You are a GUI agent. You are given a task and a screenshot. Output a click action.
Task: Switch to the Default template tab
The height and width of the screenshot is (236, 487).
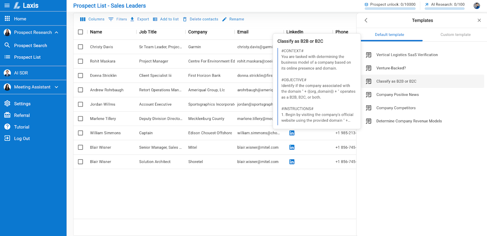pos(389,35)
